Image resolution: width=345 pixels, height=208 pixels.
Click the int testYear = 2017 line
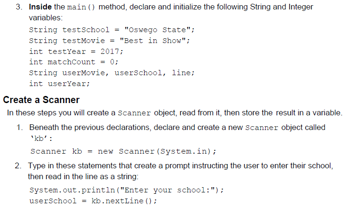point(76,51)
